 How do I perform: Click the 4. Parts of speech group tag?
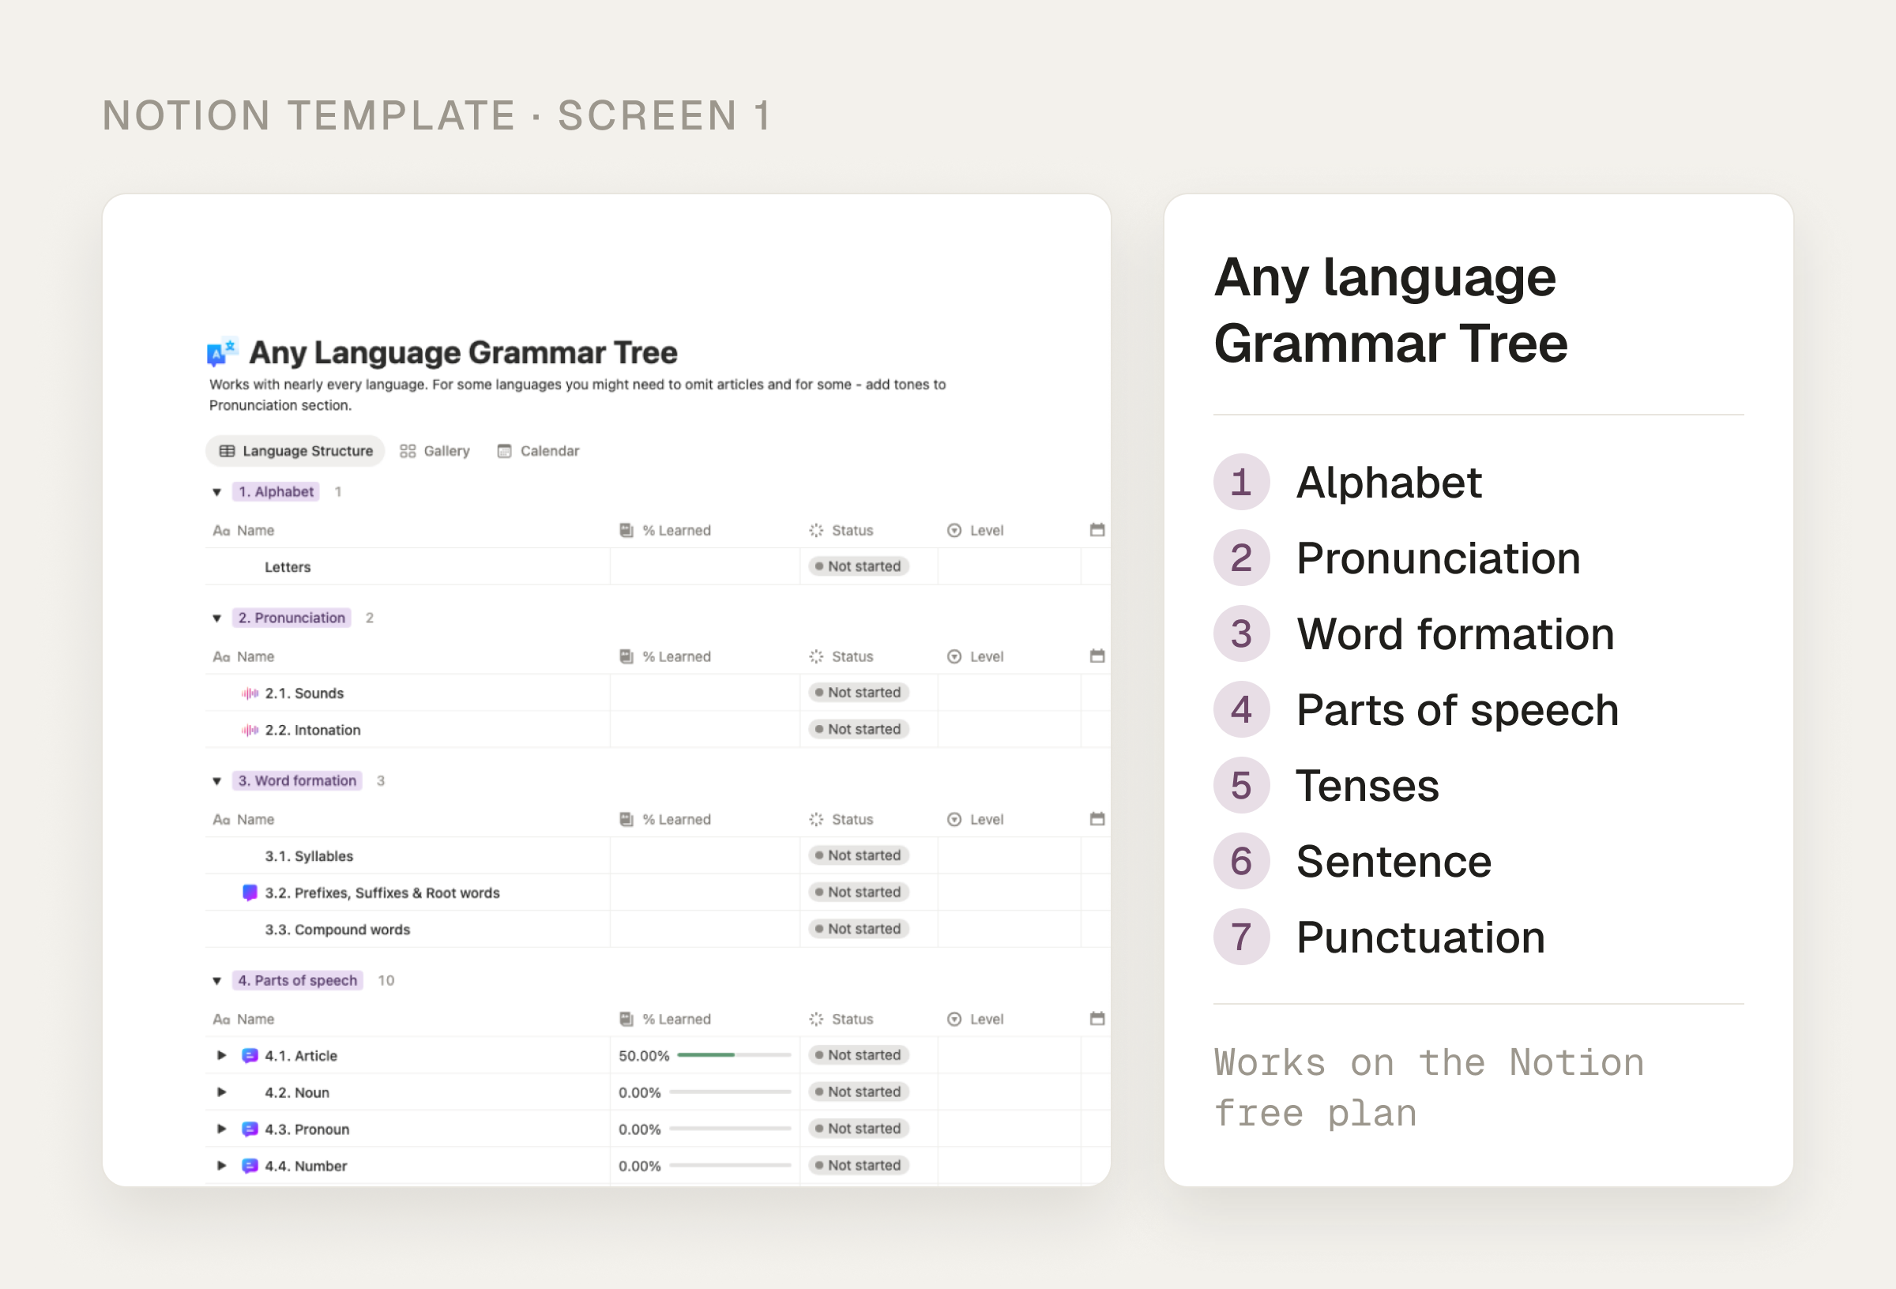coord(298,981)
